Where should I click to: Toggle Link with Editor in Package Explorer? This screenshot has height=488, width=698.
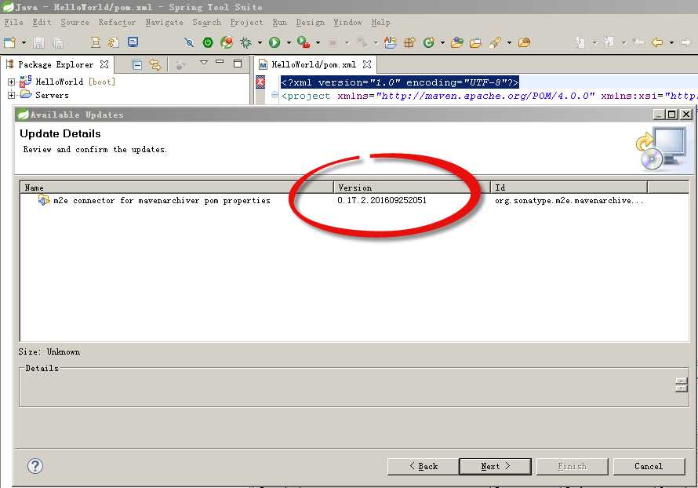tap(155, 64)
